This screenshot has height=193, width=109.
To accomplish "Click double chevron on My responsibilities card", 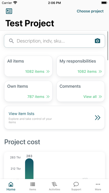I will 100,72.
